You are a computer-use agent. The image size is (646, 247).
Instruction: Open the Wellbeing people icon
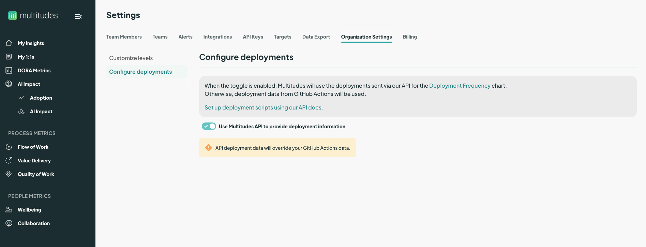coord(9,209)
